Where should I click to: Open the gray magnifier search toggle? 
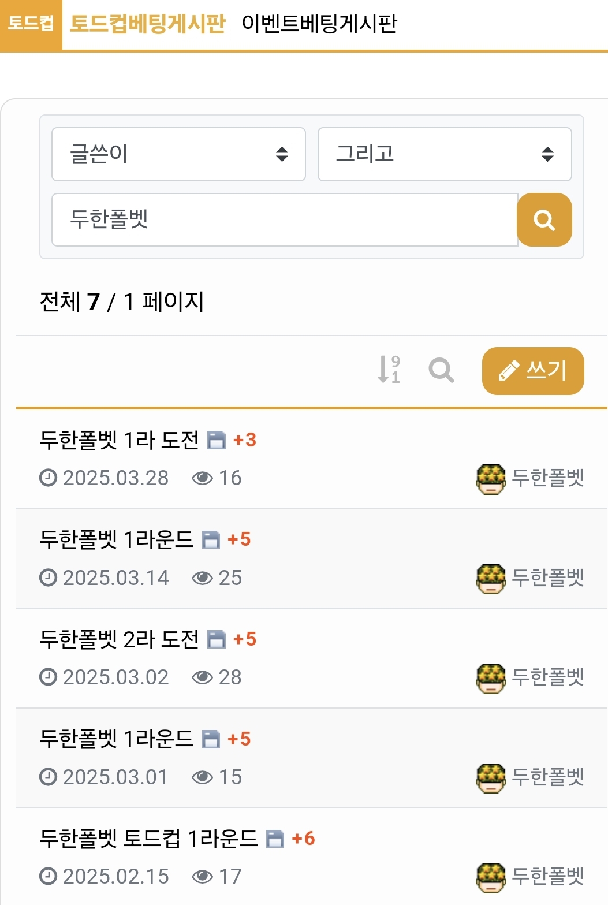pyautogui.click(x=441, y=370)
